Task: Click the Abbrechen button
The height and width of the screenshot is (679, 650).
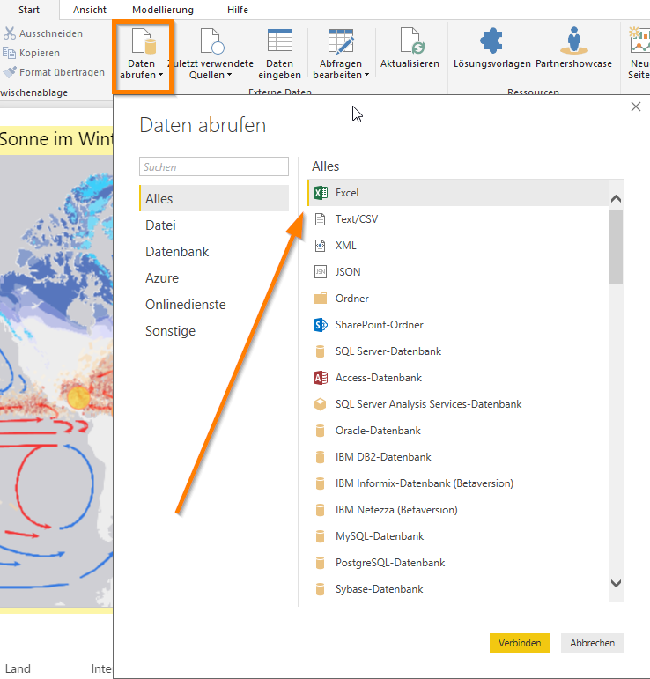Action: coord(592,643)
